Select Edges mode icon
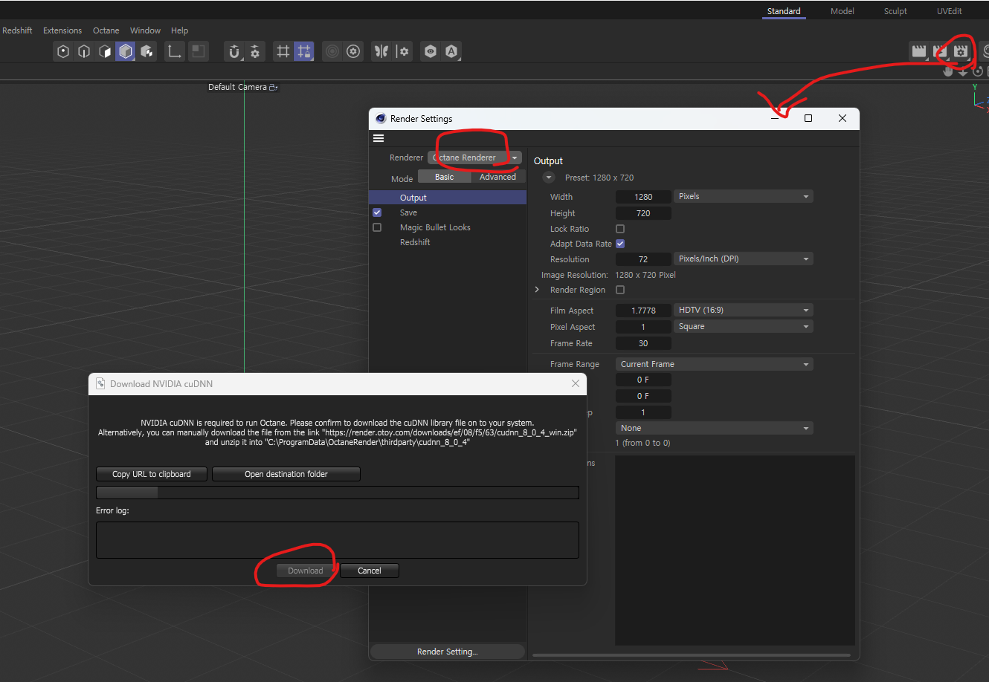The height and width of the screenshot is (682, 989). click(x=84, y=51)
